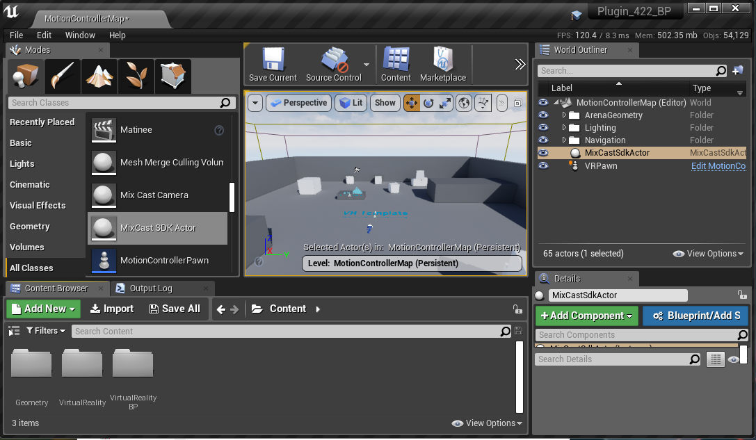Open the Edit MotionCo link for VRPawn

(x=718, y=166)
